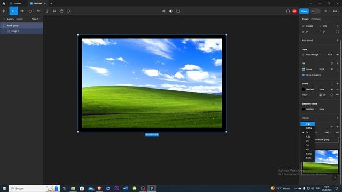Toggle the Dev Mode switch
Image resolution: width=342 pixels, height=192 pixels.
(315, 11)
